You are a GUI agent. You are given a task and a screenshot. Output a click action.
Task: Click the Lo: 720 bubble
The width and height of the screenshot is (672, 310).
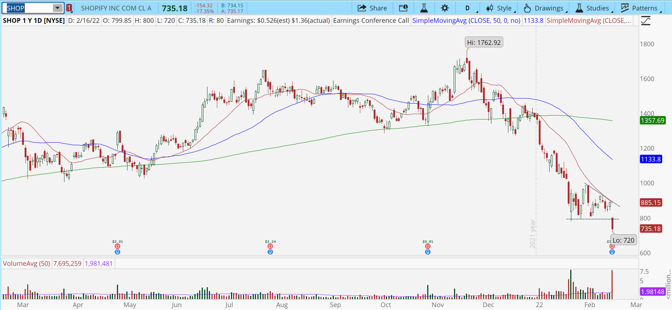tap(623, 240)
